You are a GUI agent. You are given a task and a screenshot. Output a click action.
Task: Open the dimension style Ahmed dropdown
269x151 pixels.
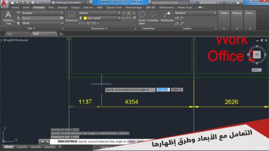click(119, 13)
